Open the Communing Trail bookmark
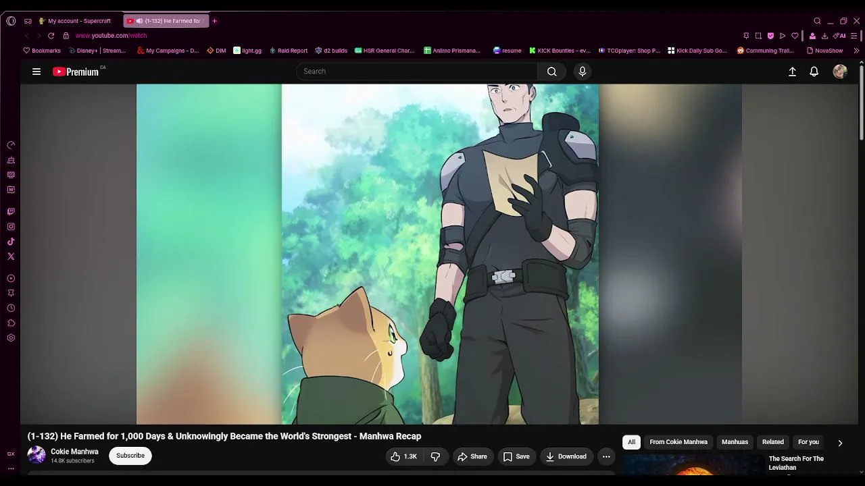 tap(766, 51)
